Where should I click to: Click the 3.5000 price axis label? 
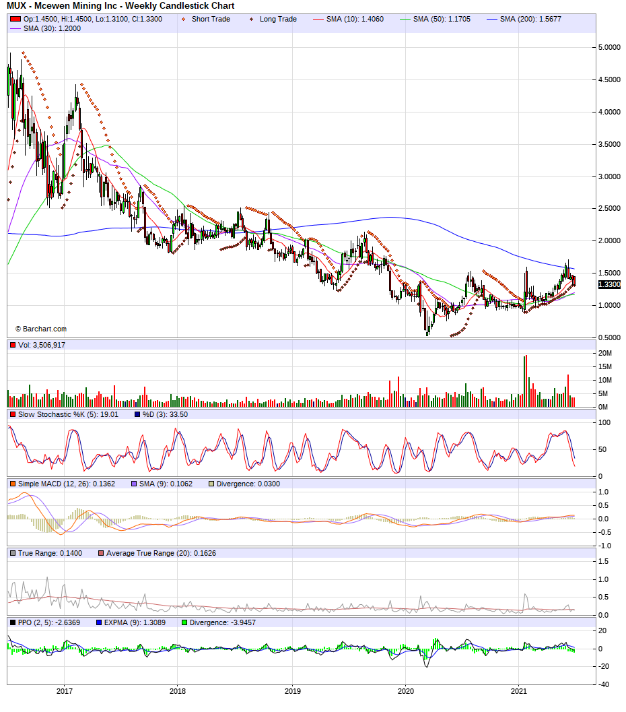609,144
